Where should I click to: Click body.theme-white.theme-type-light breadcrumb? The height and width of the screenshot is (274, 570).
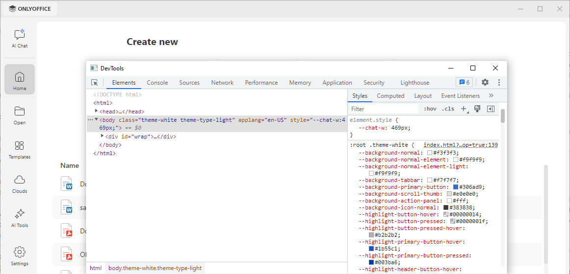point(155,268)
